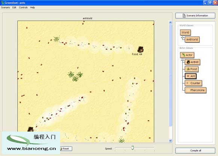Click the food pile at bottom edge of world
This screenshot has width=218, height=156.
point(122,140)
